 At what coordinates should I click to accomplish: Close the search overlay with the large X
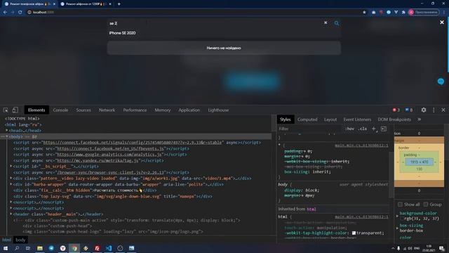[442, 22]
